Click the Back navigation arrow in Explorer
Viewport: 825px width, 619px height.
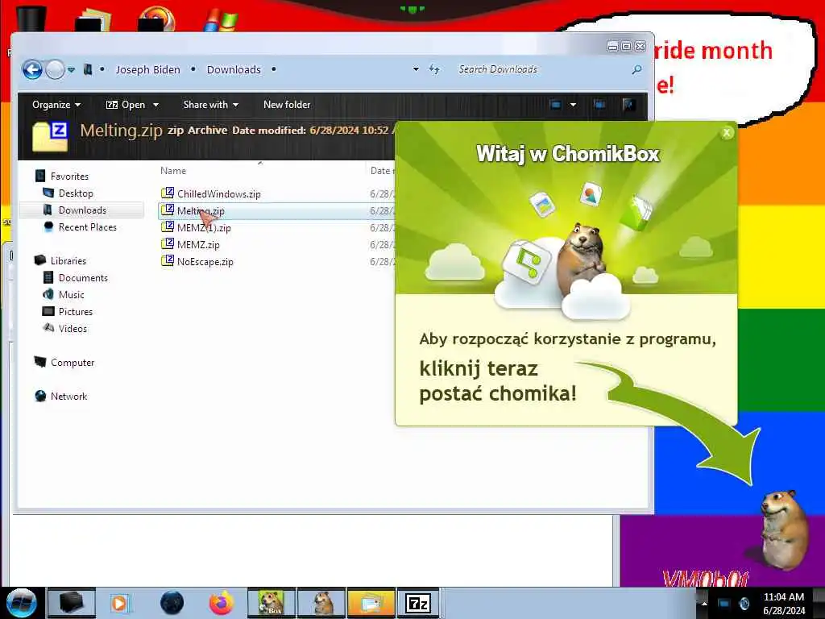click(32, 69)
